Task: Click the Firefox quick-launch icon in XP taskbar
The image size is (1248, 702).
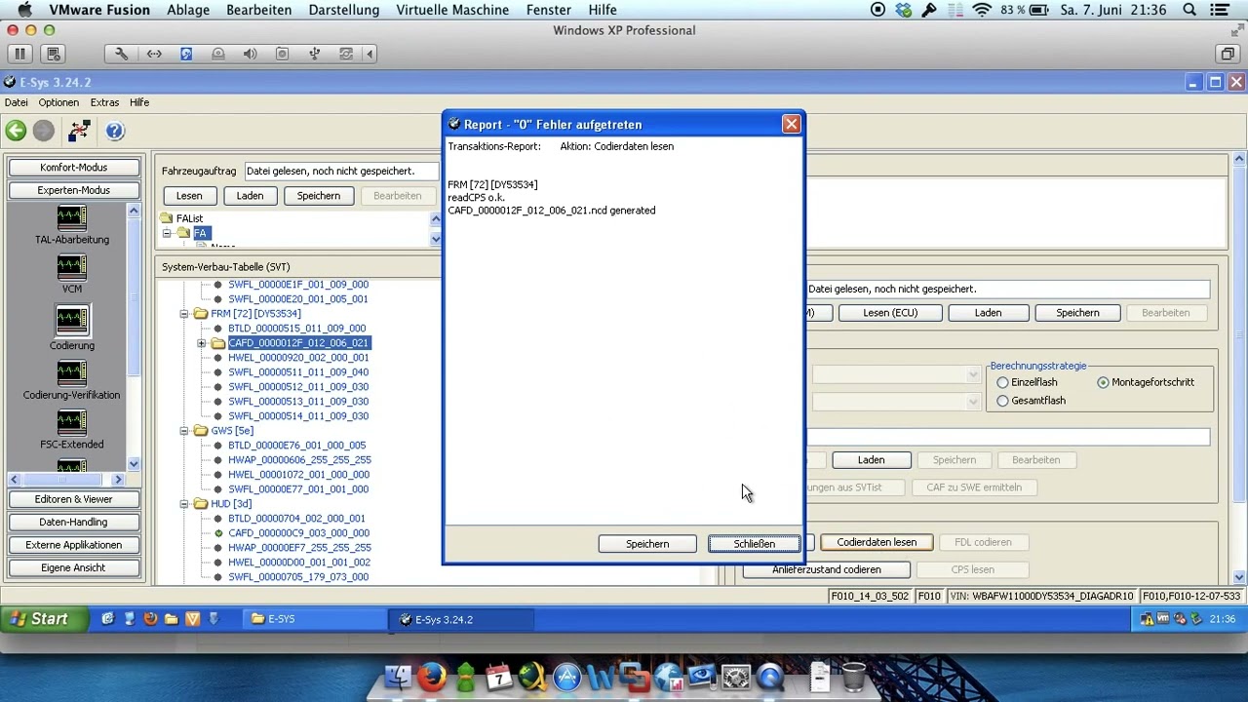Action: [x=150, y=619]
